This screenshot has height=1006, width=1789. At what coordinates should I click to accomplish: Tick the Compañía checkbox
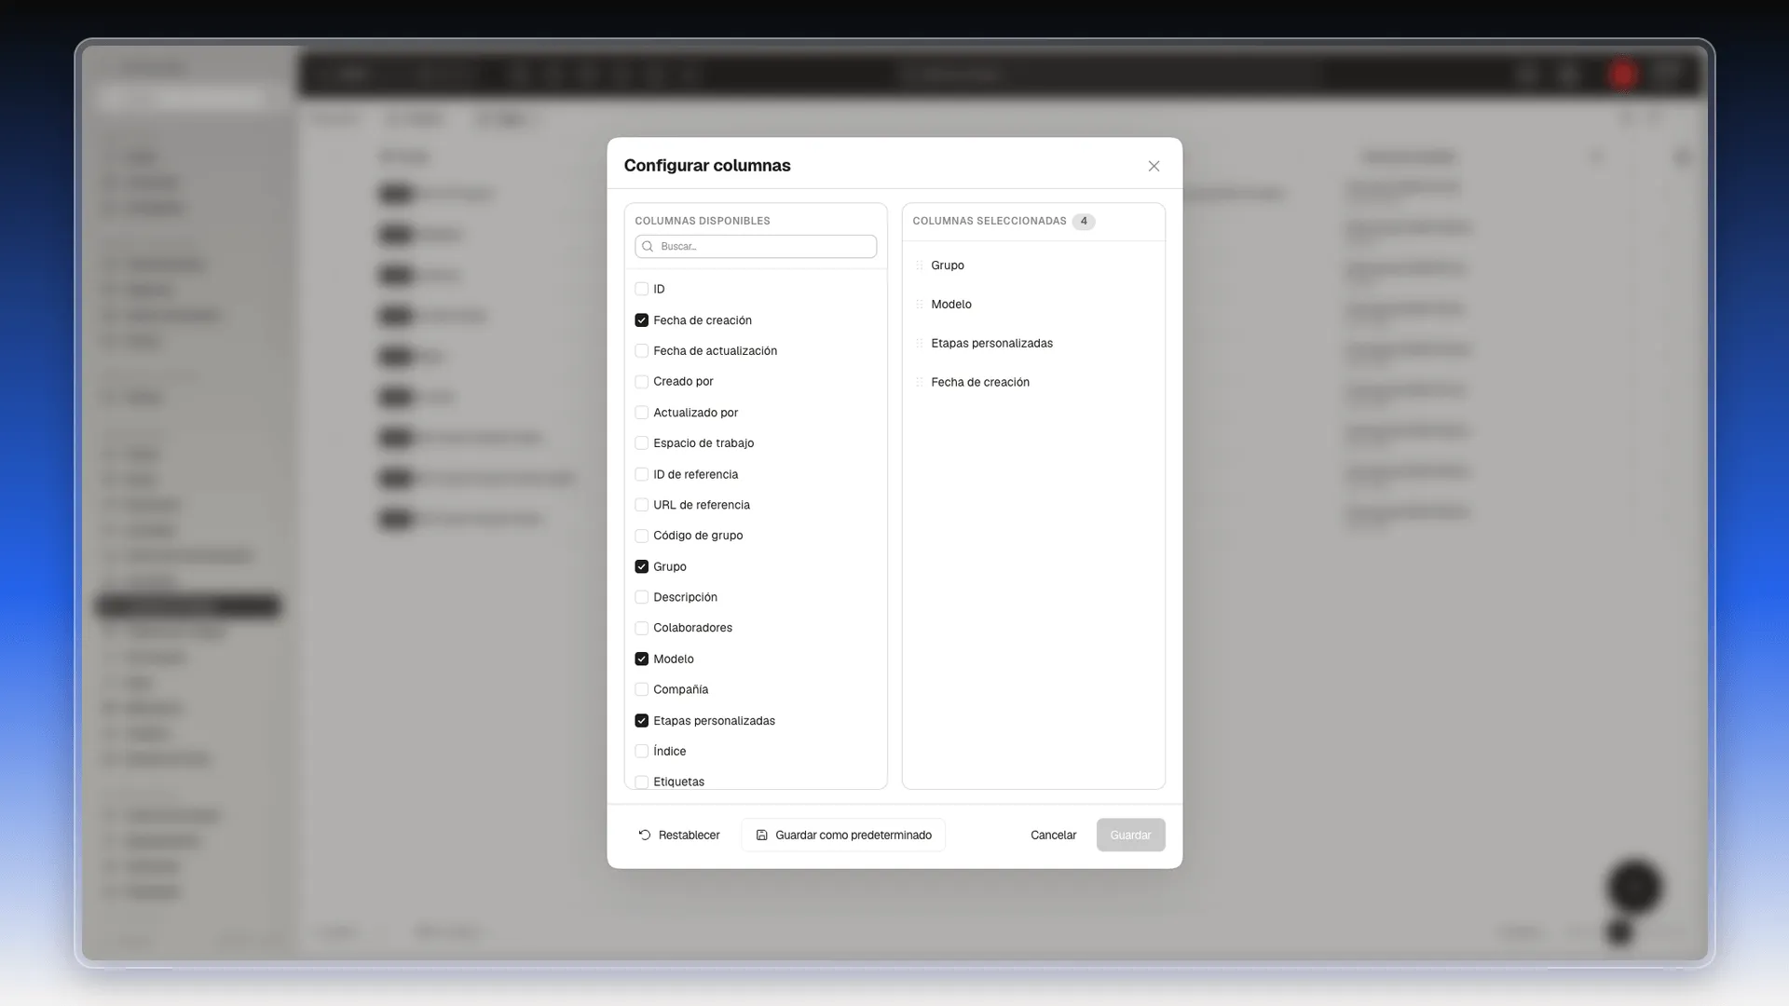coord(641,689)
